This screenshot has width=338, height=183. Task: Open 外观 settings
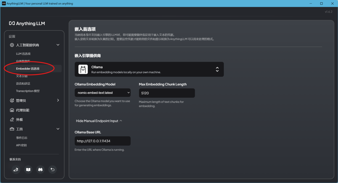(x=19, y=119)
